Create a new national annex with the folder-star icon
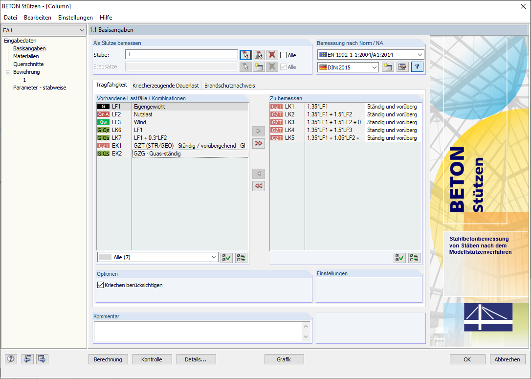 (388, 67)
